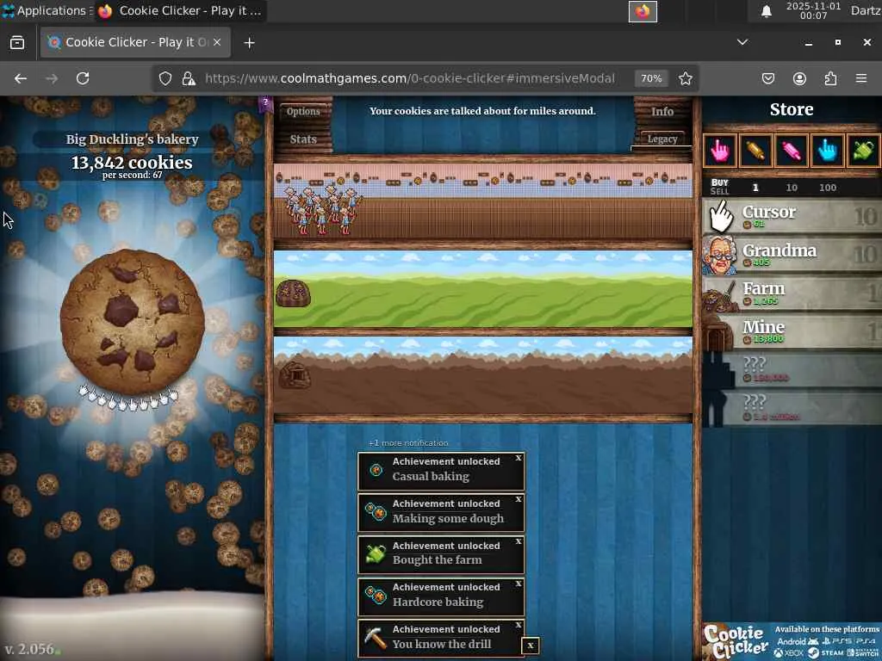This screenshot has width=882, height=661.
Task: Dismiss the Hardcore baking notification
Action: [x=518, y=584]
